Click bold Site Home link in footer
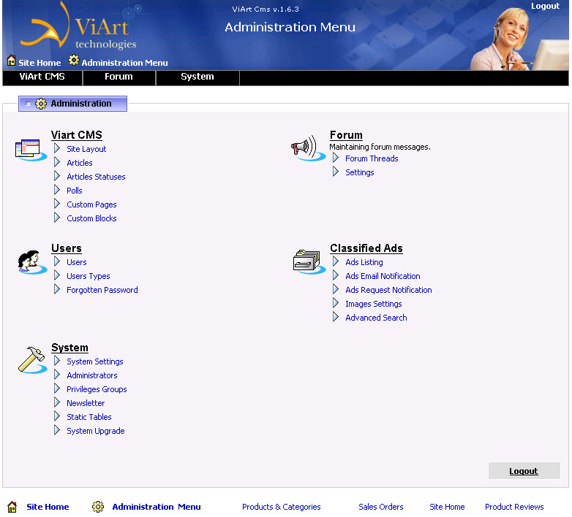Screen dimensions: 572x517 click(x=48, y=507)
